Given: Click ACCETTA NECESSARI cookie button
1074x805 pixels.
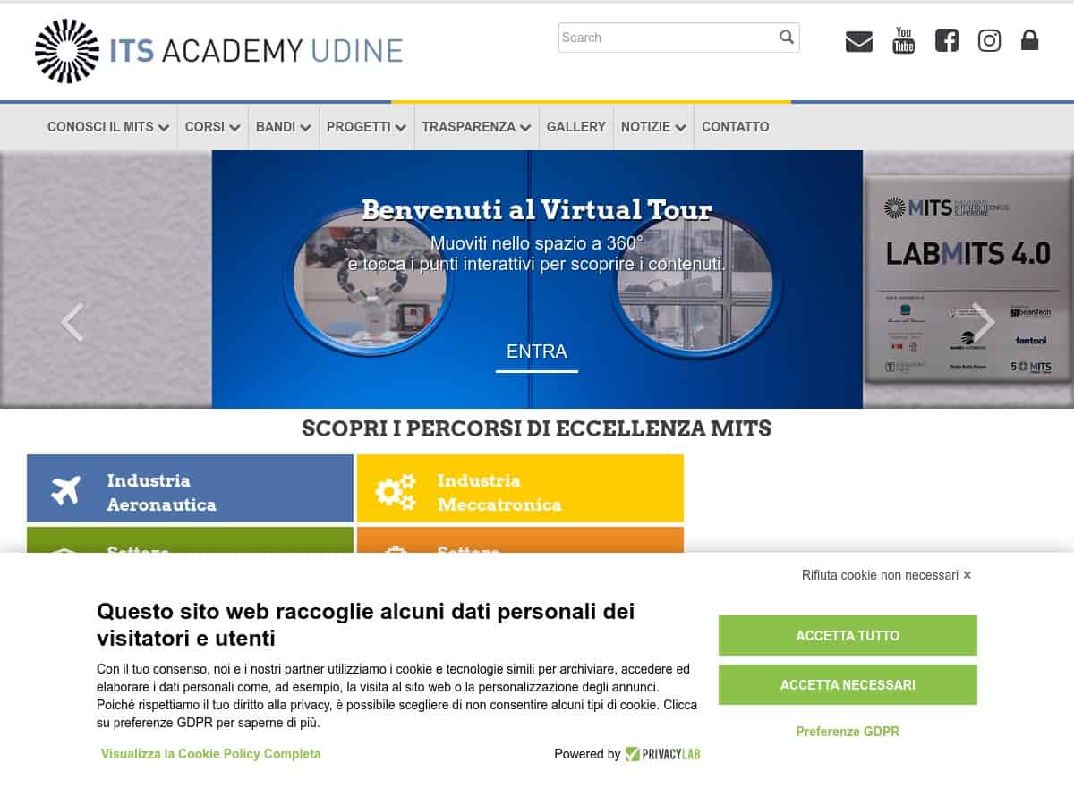Looking at the screenshot, I should (848, 685).
